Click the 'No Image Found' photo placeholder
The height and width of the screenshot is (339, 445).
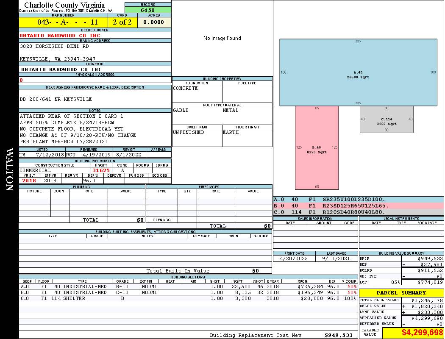pos(222,38)
